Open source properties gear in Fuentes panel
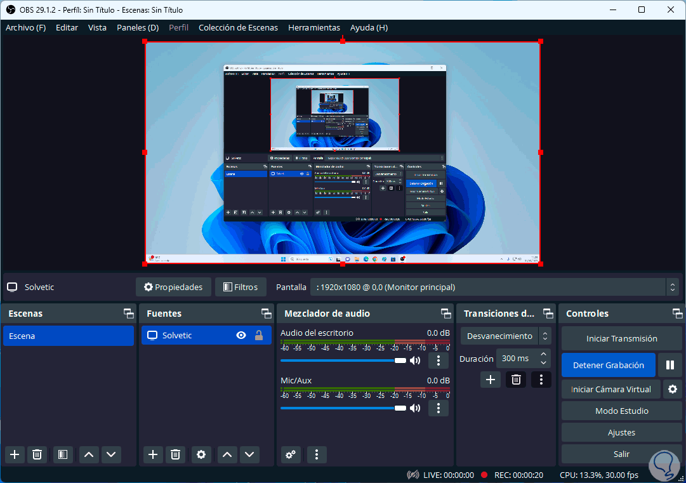The width and height of the screenshot is (686, 483). [201, 454]
